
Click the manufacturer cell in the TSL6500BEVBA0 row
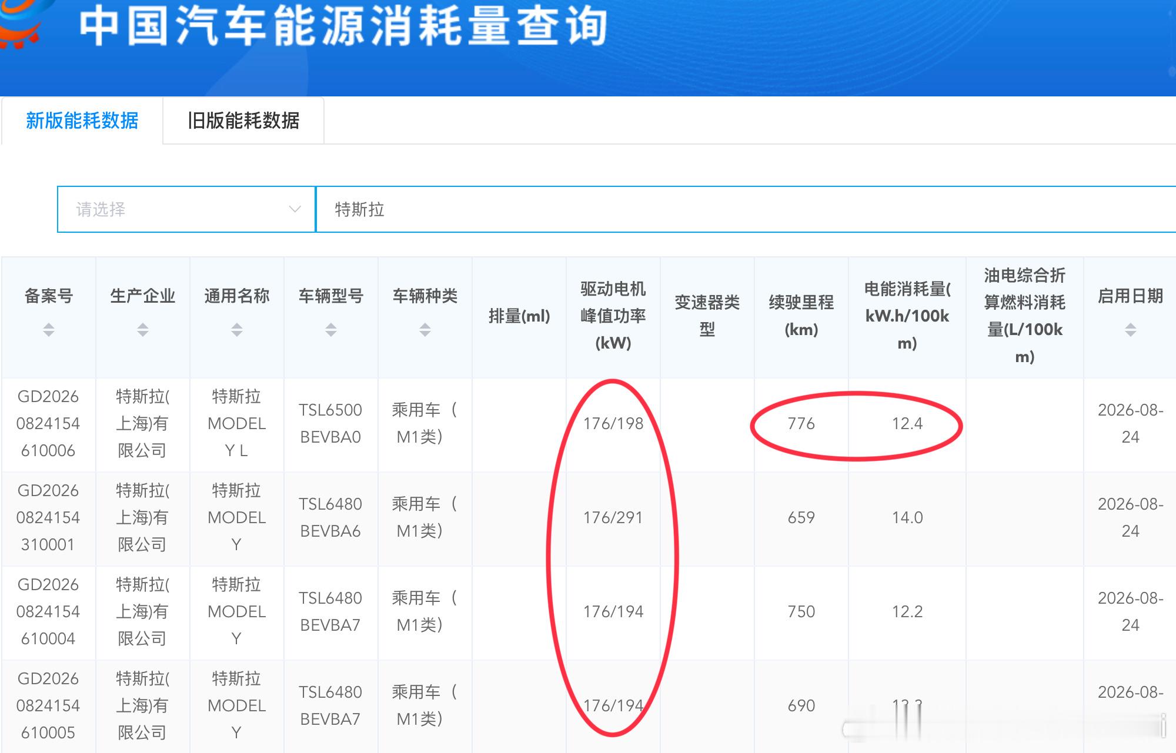(x=142, y=424)
